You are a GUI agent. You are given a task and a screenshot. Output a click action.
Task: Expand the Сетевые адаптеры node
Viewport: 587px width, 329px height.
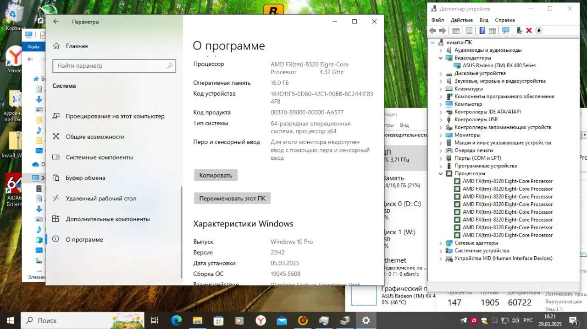pos(441,243)
